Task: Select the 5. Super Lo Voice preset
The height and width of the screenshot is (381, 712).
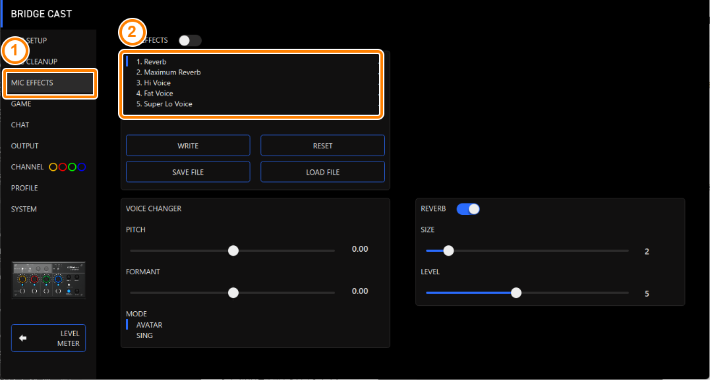Action: point(164,104)
